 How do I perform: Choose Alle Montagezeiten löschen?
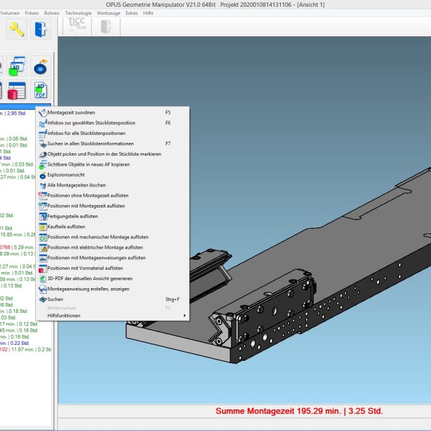point(113,185)
